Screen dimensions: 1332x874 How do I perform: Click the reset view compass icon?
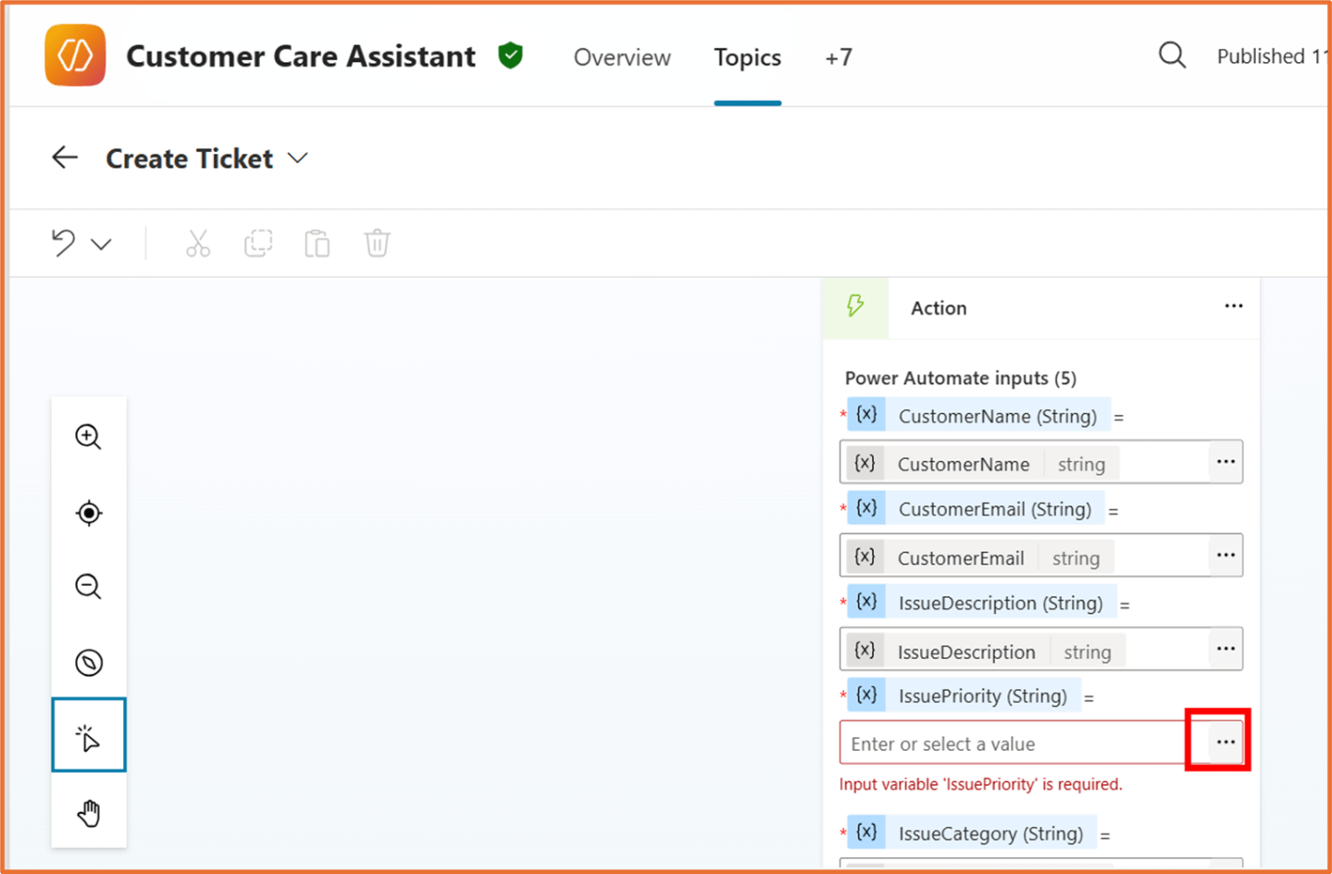point(88,663)
